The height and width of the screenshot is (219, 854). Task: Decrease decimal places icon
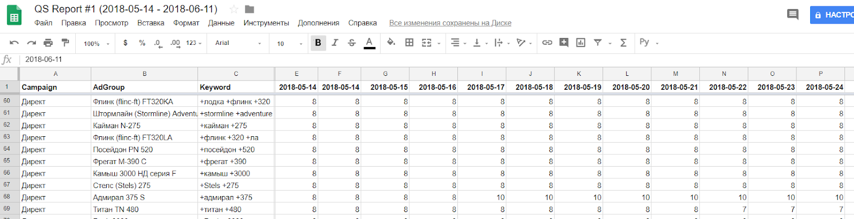coord(158,43)
